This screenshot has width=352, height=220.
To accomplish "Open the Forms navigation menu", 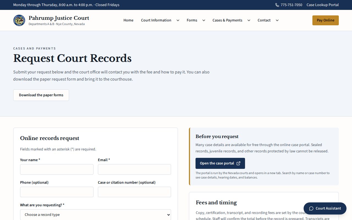I will [x=192, y=20].
